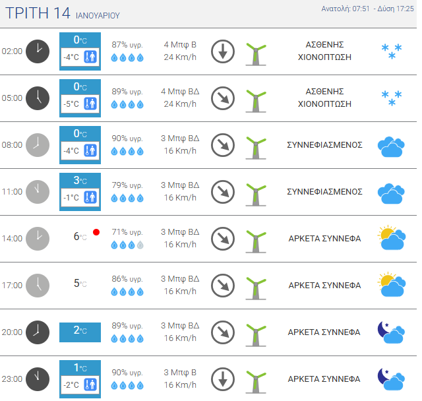422x401 pixels.
Task: Click the 0°C temperature box at 08:00
Action: coord(80,145)
